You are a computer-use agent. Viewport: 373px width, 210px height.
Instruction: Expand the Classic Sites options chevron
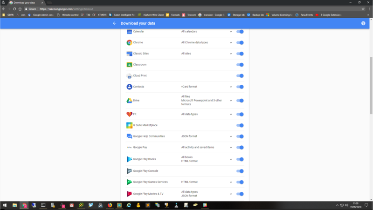point(231,54)
